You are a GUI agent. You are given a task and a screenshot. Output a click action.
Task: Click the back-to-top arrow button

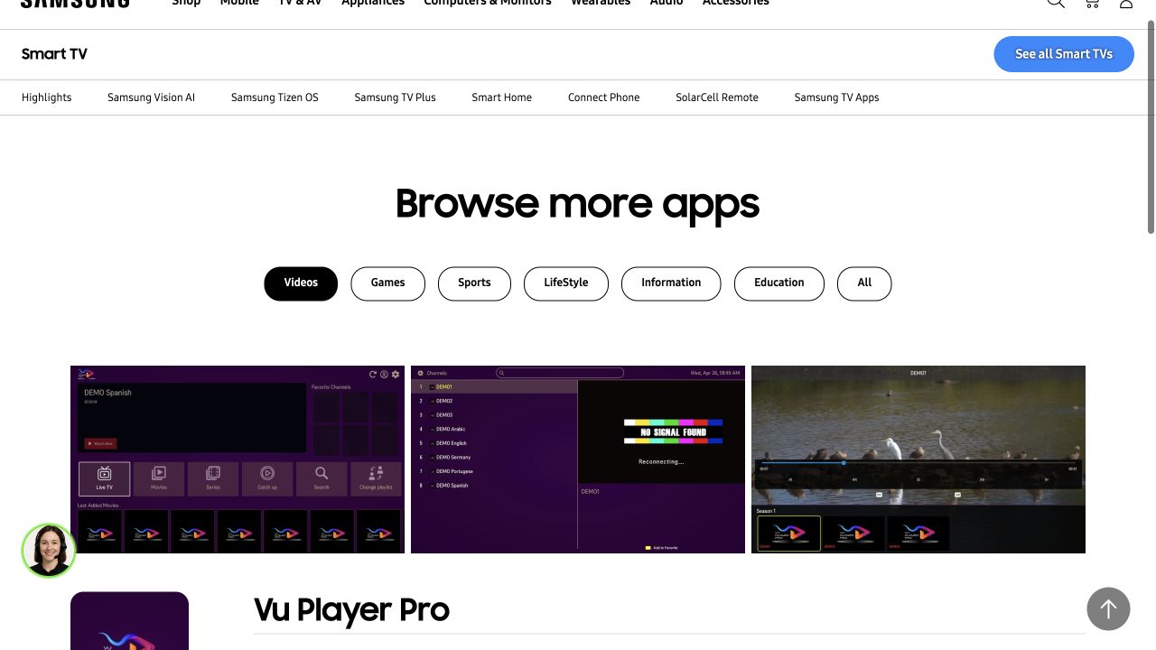(1108, 608)
